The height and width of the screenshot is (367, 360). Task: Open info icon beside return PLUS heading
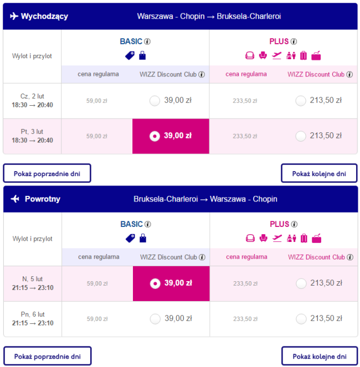[x=294, y=225]
